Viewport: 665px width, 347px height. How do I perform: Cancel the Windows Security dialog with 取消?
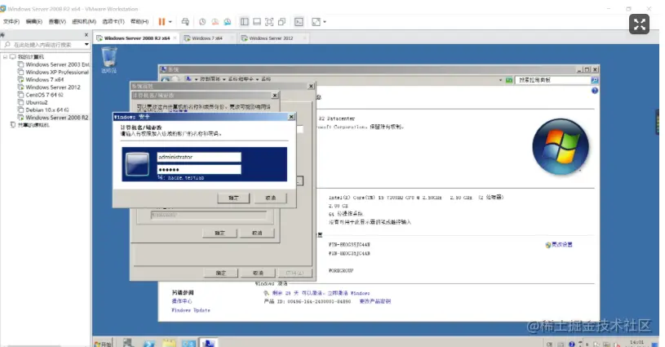271,198
